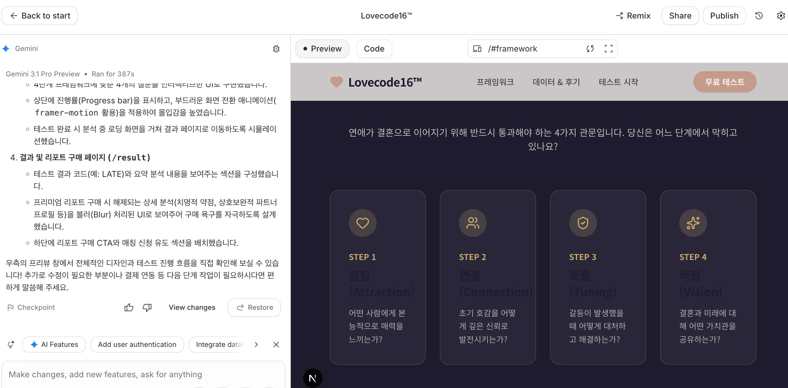
Task: Open the 프레임워크 nav item
Action: (x=495, y=82)
